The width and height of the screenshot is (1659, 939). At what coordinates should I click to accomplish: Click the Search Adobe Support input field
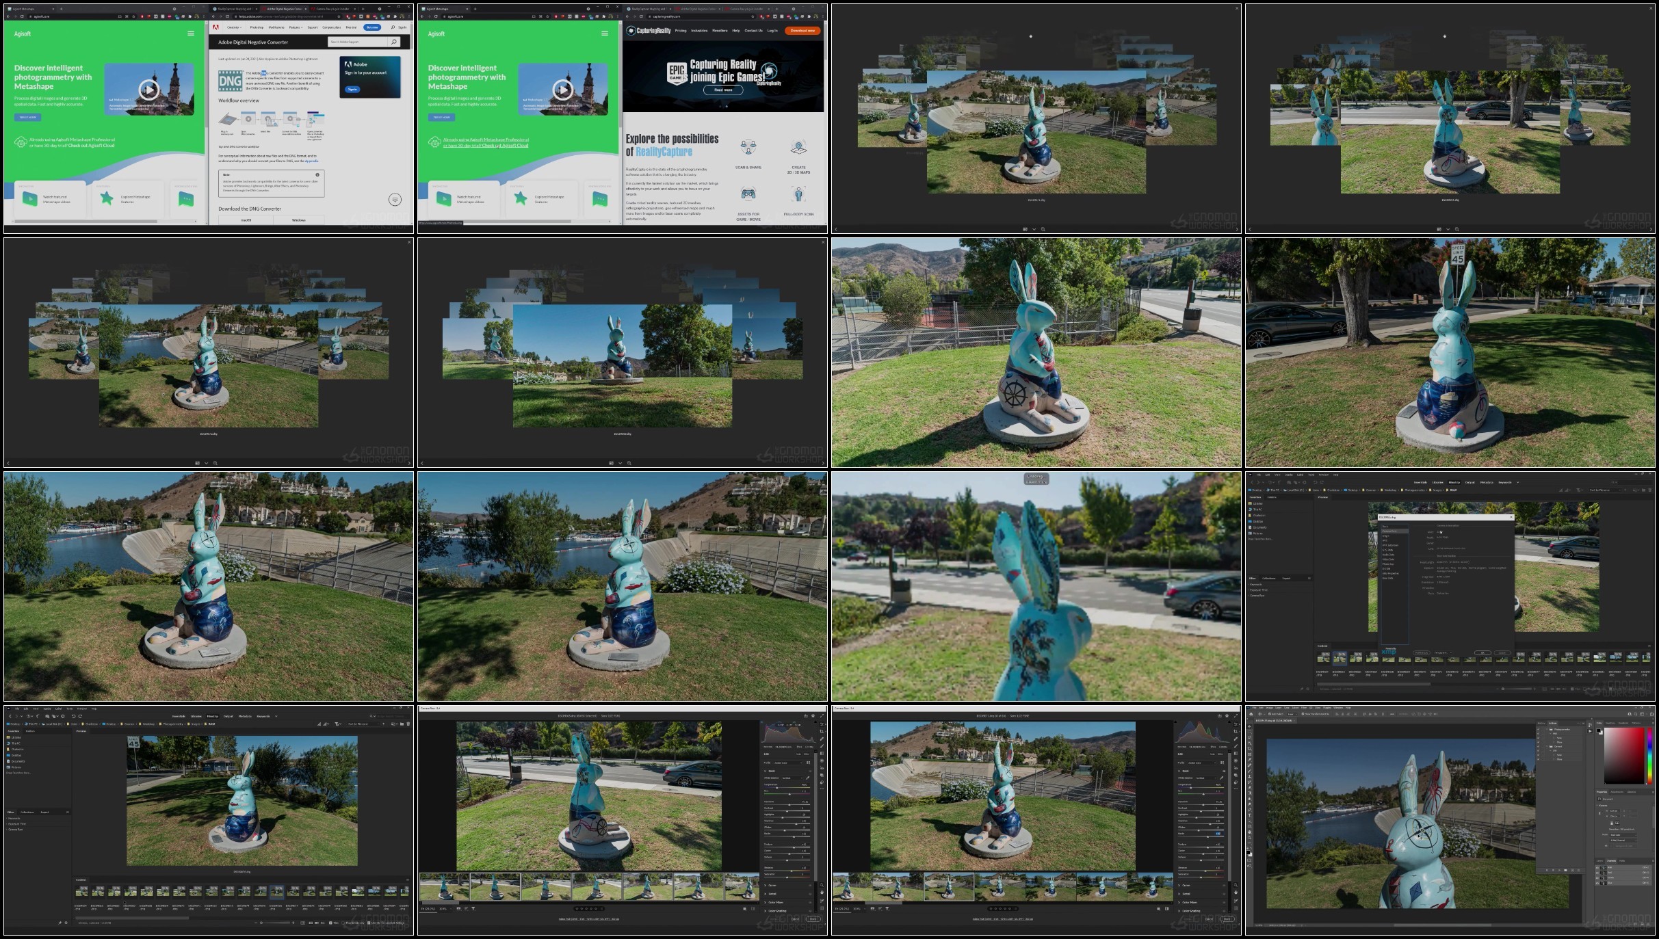coord(357,42)
